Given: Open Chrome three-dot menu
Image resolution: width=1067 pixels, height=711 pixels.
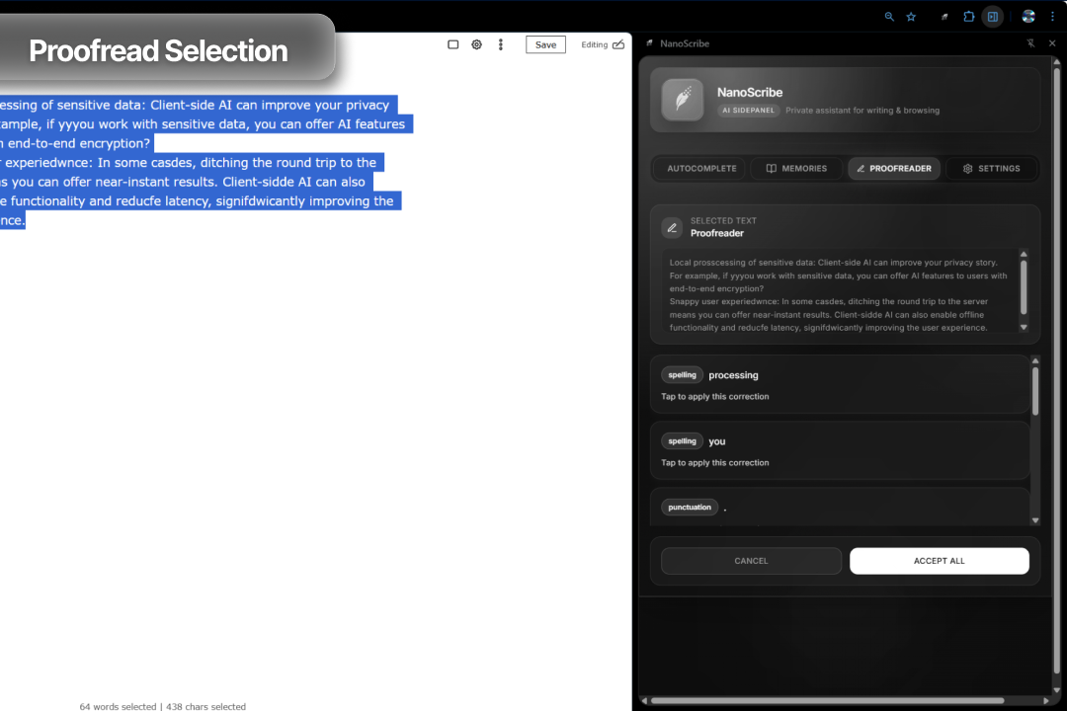Looking at the screenshot, I should [x=1052, y=17].
